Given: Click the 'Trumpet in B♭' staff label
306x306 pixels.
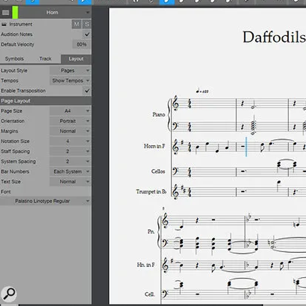Looking at the screenshot, I should tap(151, 192).
